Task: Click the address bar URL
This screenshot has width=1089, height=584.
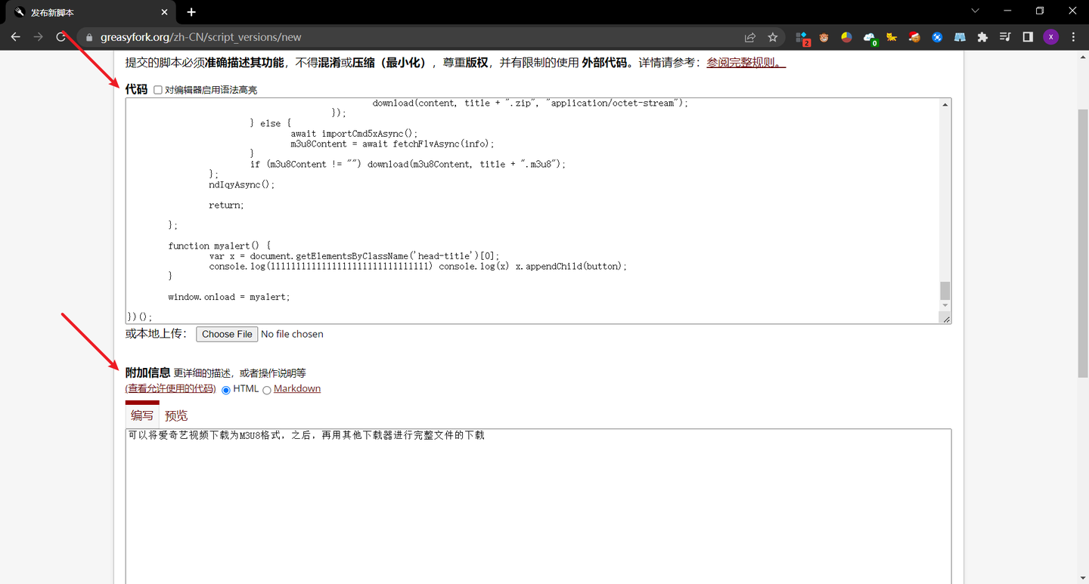Action: 201,37
